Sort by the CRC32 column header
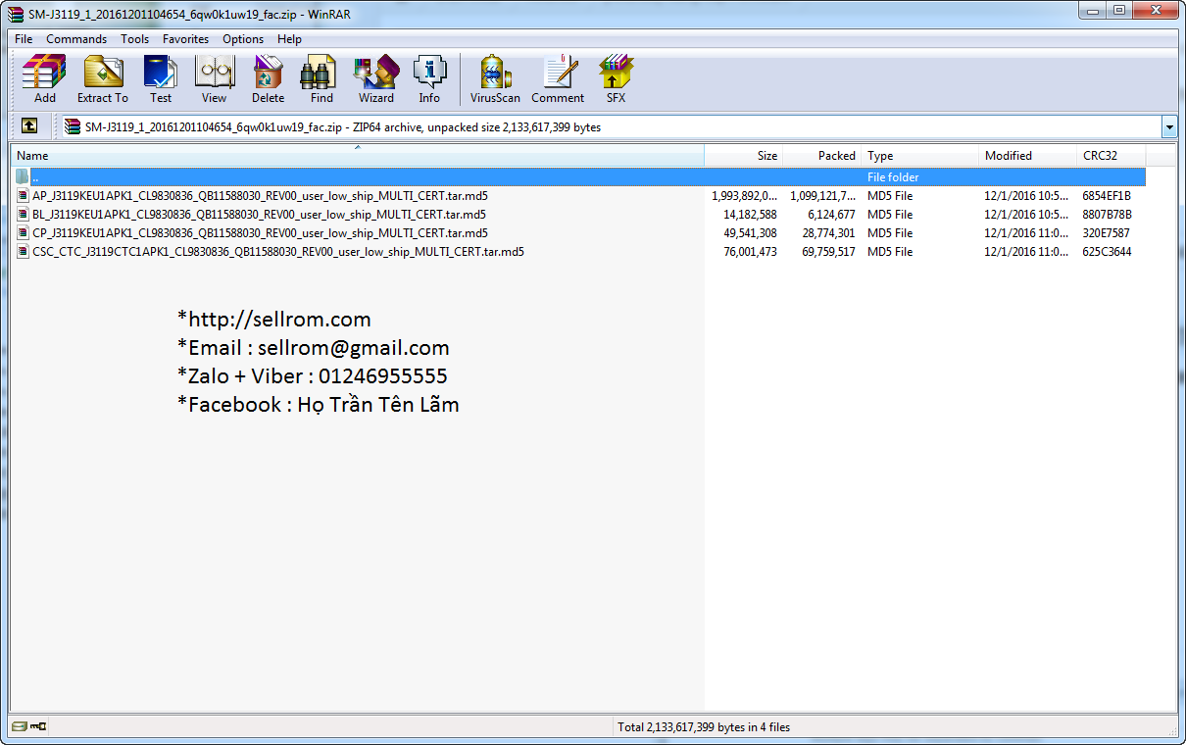Viewport: 1186px width, 745px height. (x=1112, y=156)
